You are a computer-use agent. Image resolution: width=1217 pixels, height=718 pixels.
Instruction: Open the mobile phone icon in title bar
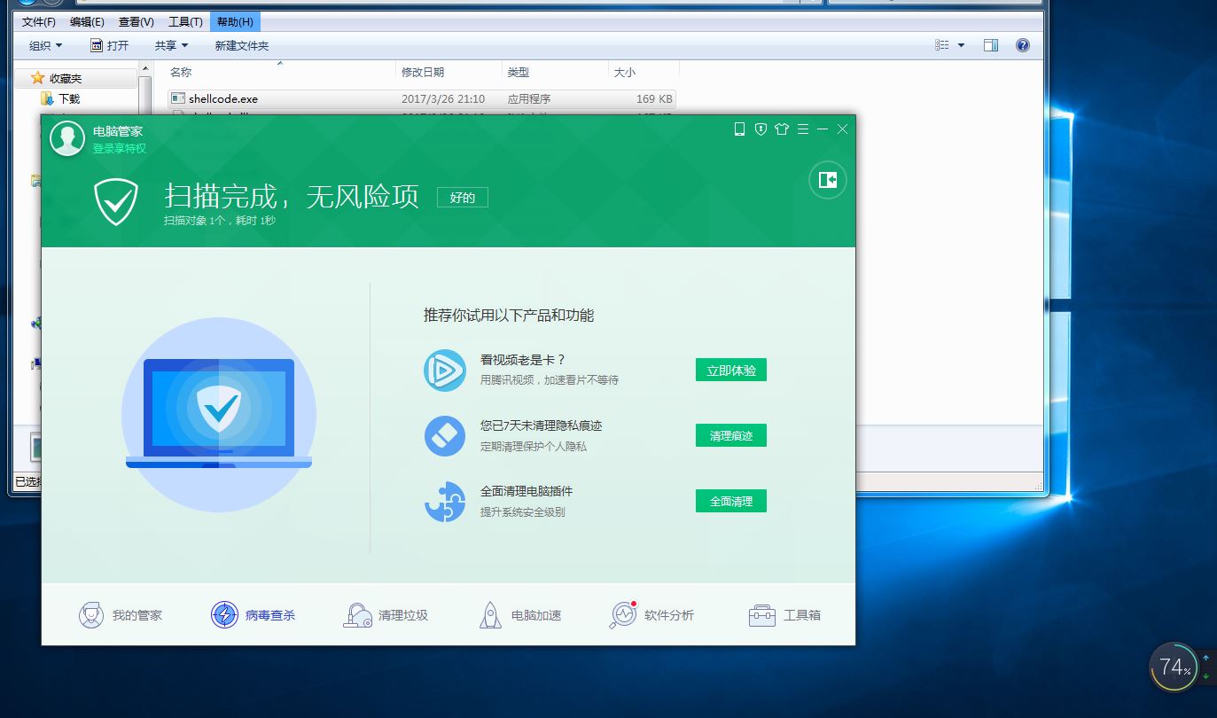coord(739,129)
